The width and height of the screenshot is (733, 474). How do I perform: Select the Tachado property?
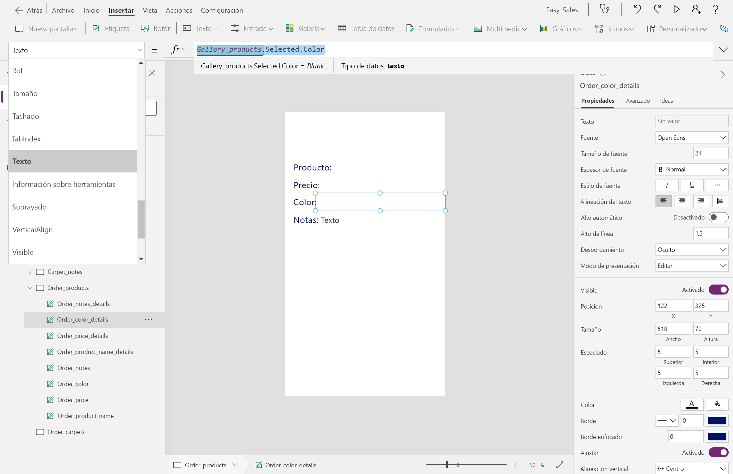pyautogui.click(x=73, y=116)
